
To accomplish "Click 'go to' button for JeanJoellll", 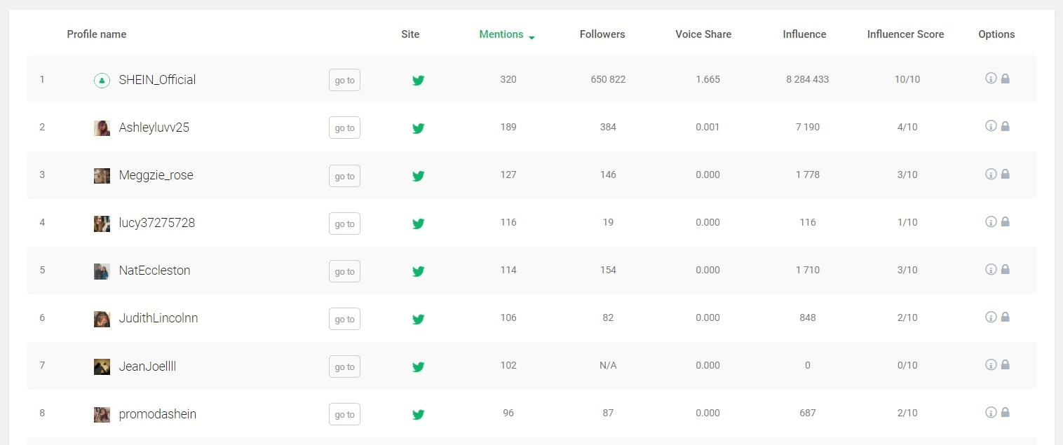I will 344,367.
